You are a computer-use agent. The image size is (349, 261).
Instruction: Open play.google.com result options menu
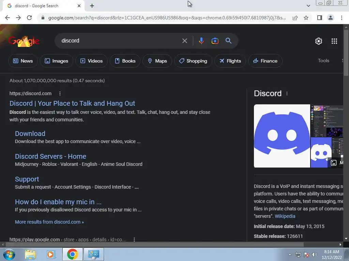tap(134, 240)
